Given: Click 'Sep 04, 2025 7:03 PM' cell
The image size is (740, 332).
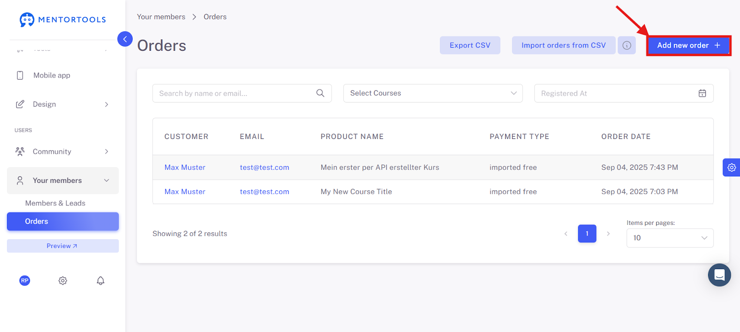Looking at the screenshot, I should 640,192.
